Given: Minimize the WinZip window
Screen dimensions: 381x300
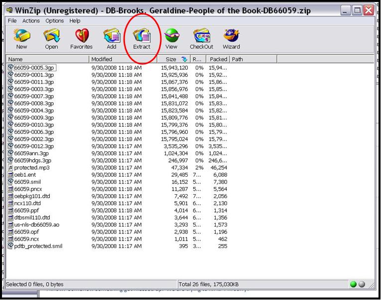Looking at the screenshot, I should pyautogui.click(x=346, y=10).
